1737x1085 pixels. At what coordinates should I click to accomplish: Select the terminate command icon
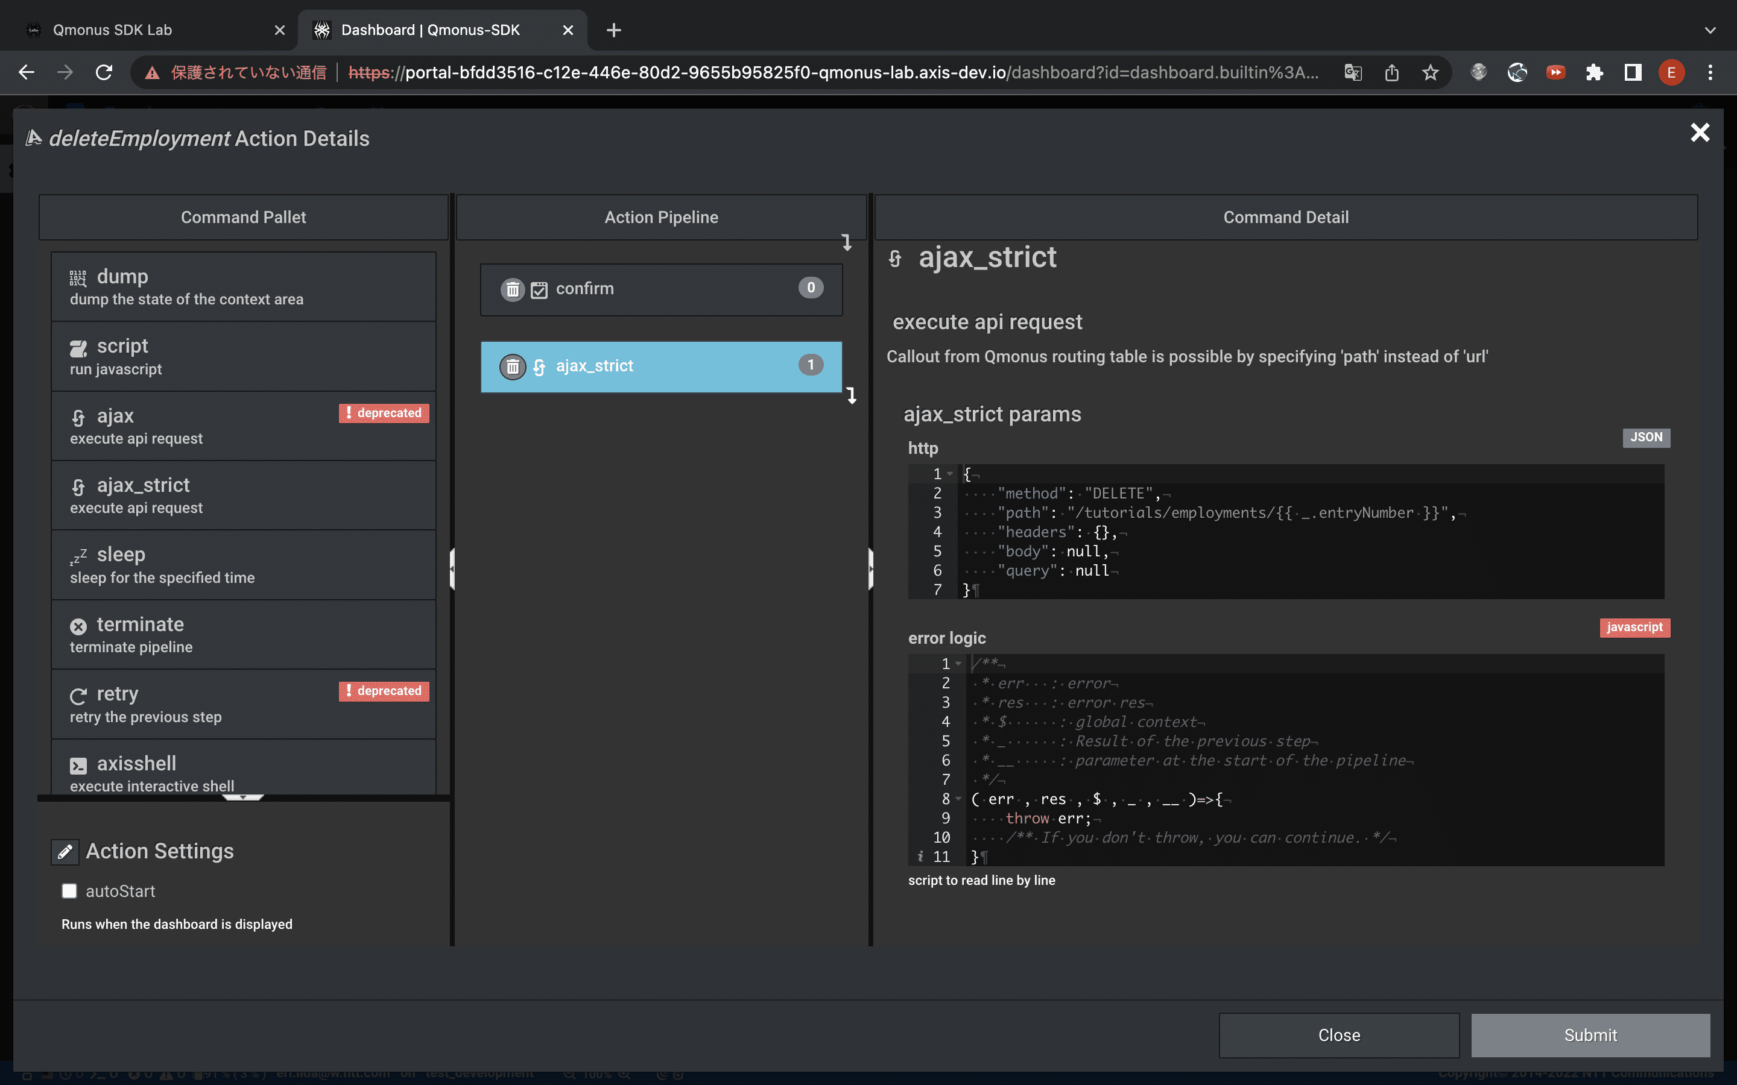78,626
